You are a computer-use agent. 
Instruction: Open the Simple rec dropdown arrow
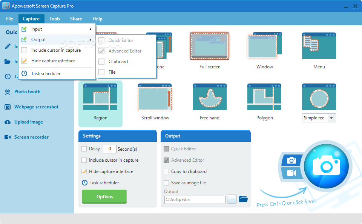pyautogui.click(x=331, y=118)
